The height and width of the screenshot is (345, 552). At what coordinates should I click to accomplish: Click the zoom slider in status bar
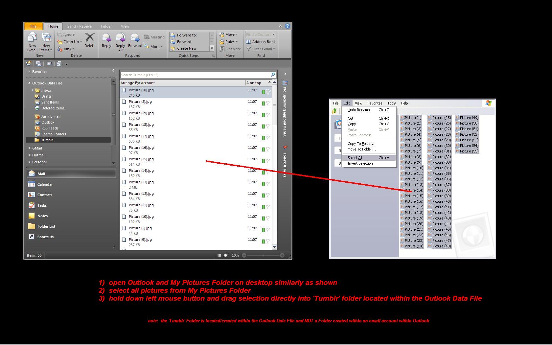[x=263, y=255]
